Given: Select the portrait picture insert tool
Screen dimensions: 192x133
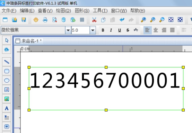Looking at the screenshot, I should pos(7,90).
